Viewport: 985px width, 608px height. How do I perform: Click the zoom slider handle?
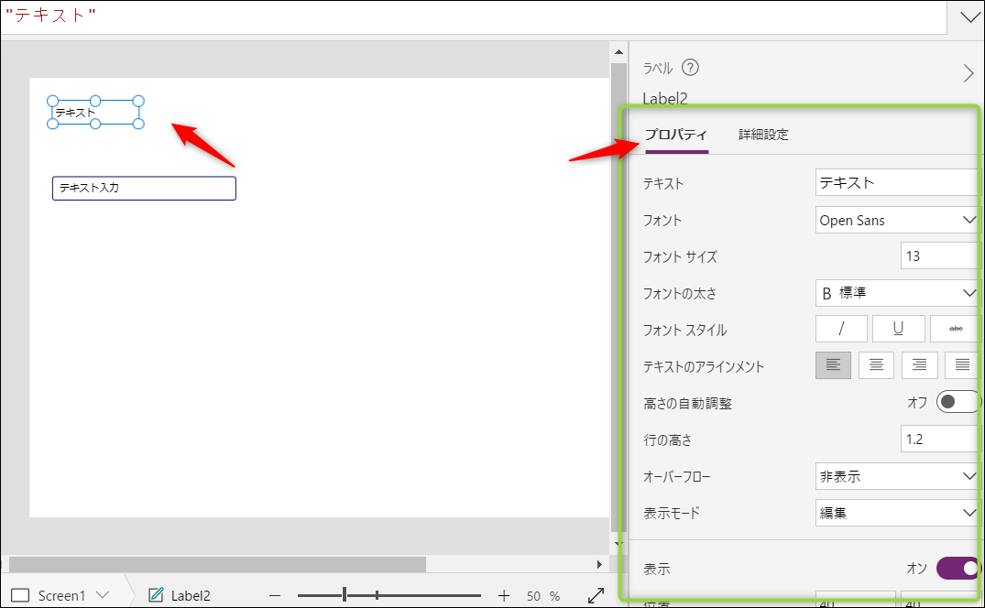(x=345, y=595)
